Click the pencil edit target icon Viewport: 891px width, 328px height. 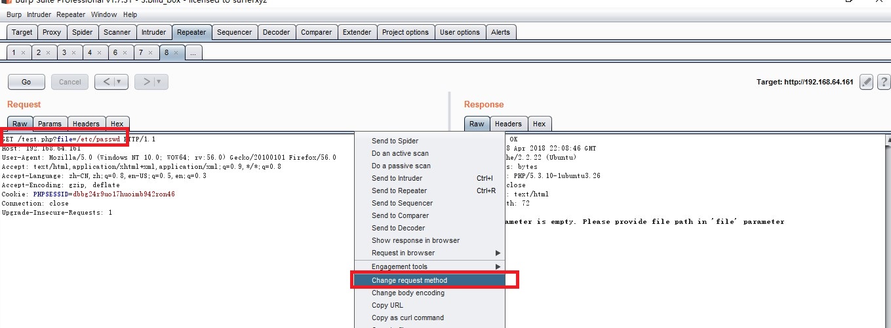866,82
